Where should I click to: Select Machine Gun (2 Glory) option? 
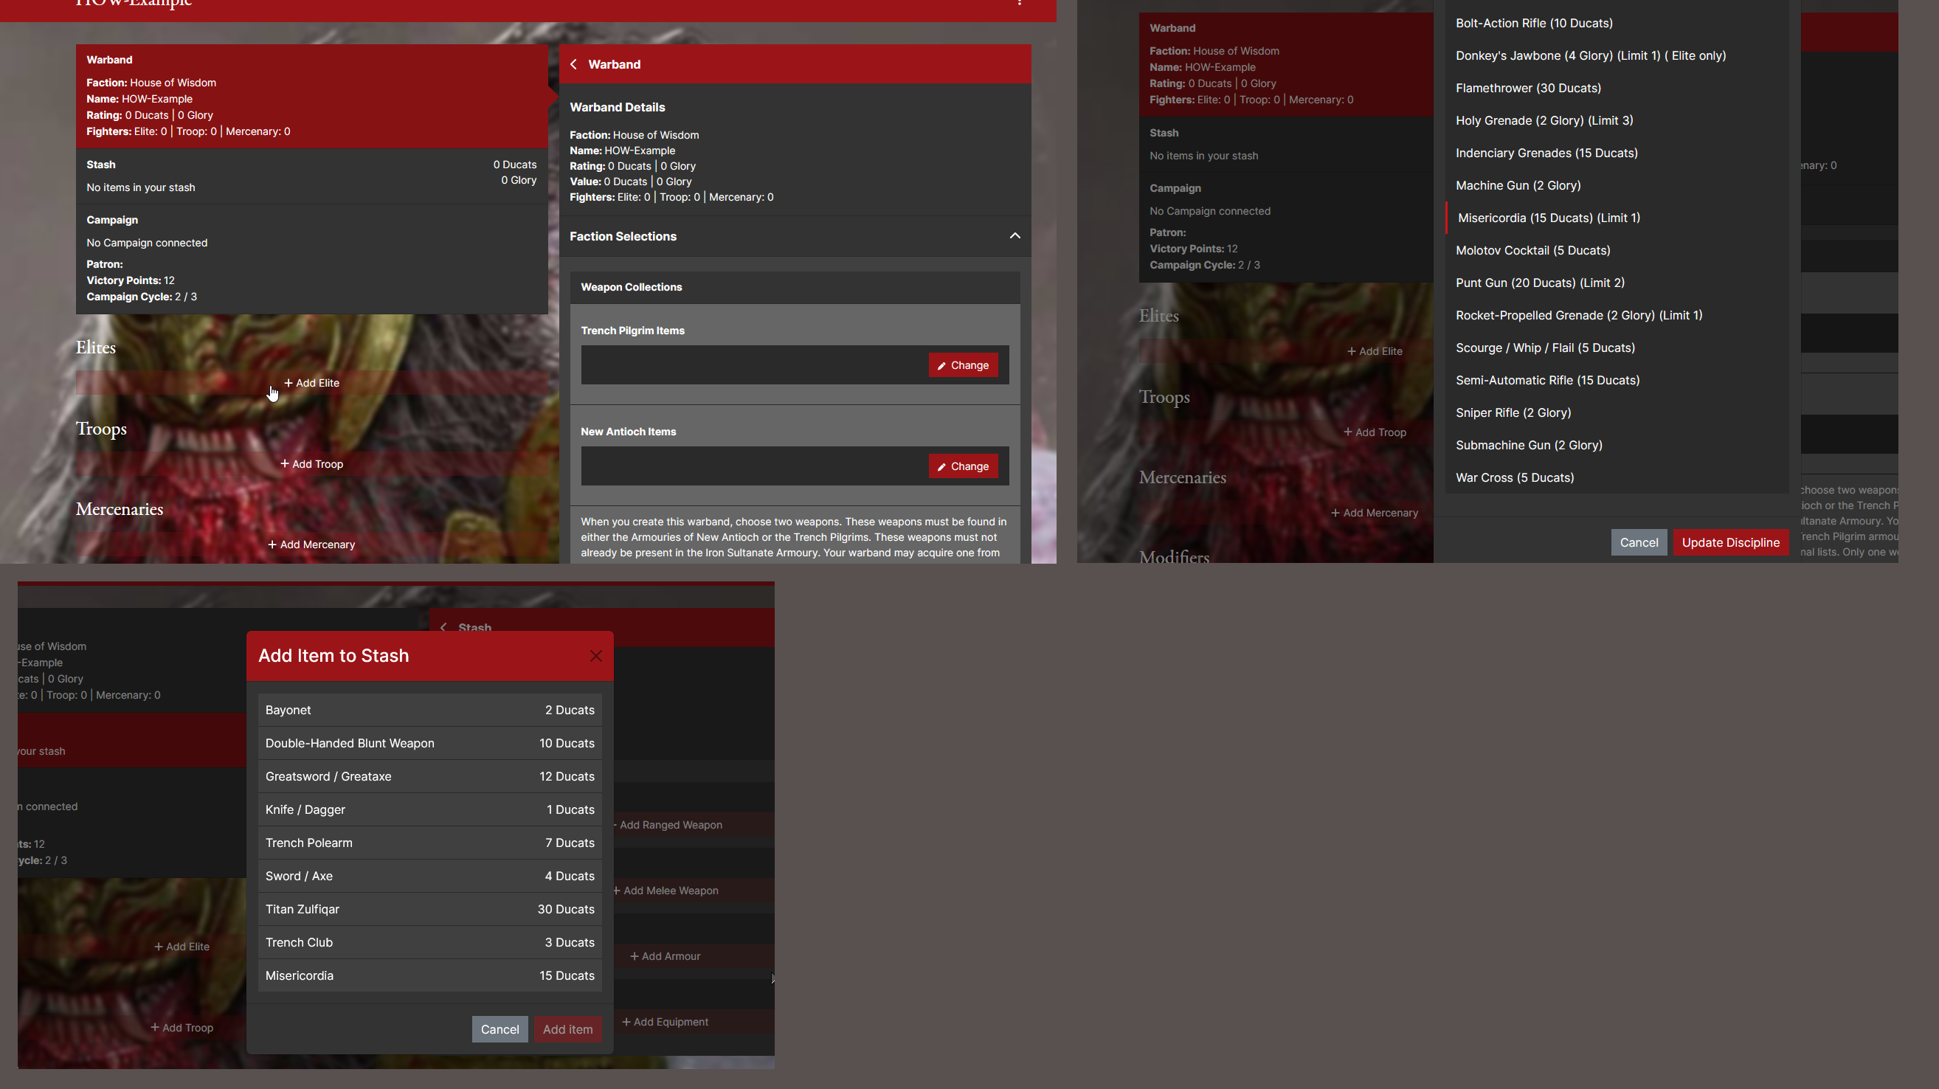pyautogui.click(x=1616, y=184)
